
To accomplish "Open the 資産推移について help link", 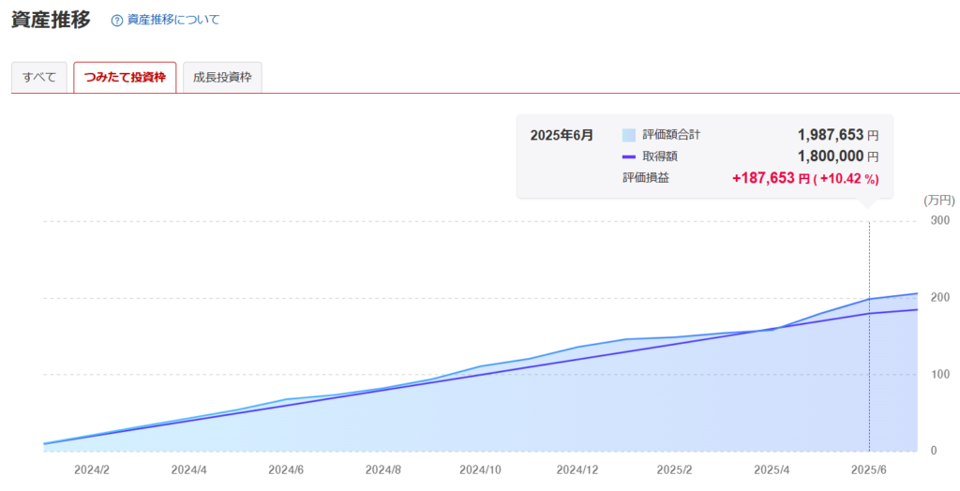I will (x=172, y=20).
